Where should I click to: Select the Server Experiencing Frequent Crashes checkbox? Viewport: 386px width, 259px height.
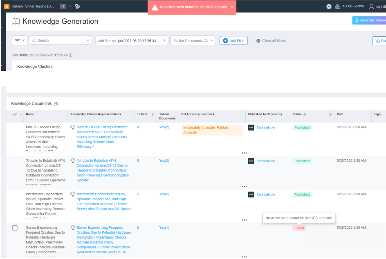tap(15, 228)
